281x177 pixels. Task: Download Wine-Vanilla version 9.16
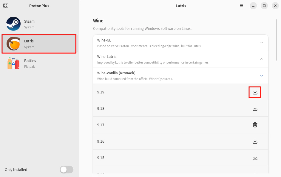[255, 141]
